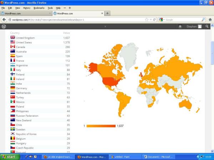
Task: Click the Stephen username link
Action: pyautogui.click(x=192, y=27)
